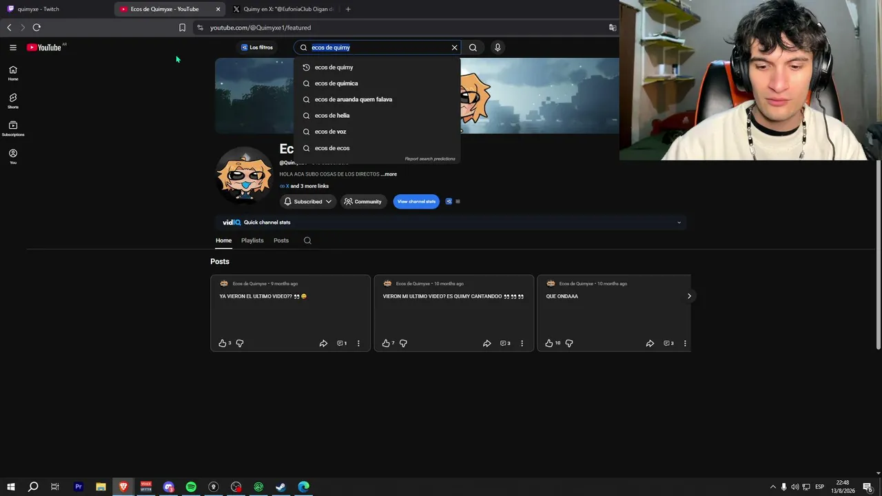The image size is (882, 496).
Task: Open options for the 'QUE ONDAAA' post
Action: [x=685, y=343]
